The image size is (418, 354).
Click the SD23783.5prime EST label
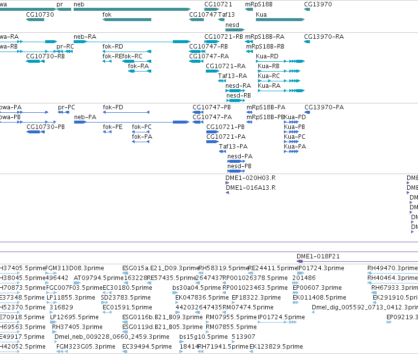126,298
